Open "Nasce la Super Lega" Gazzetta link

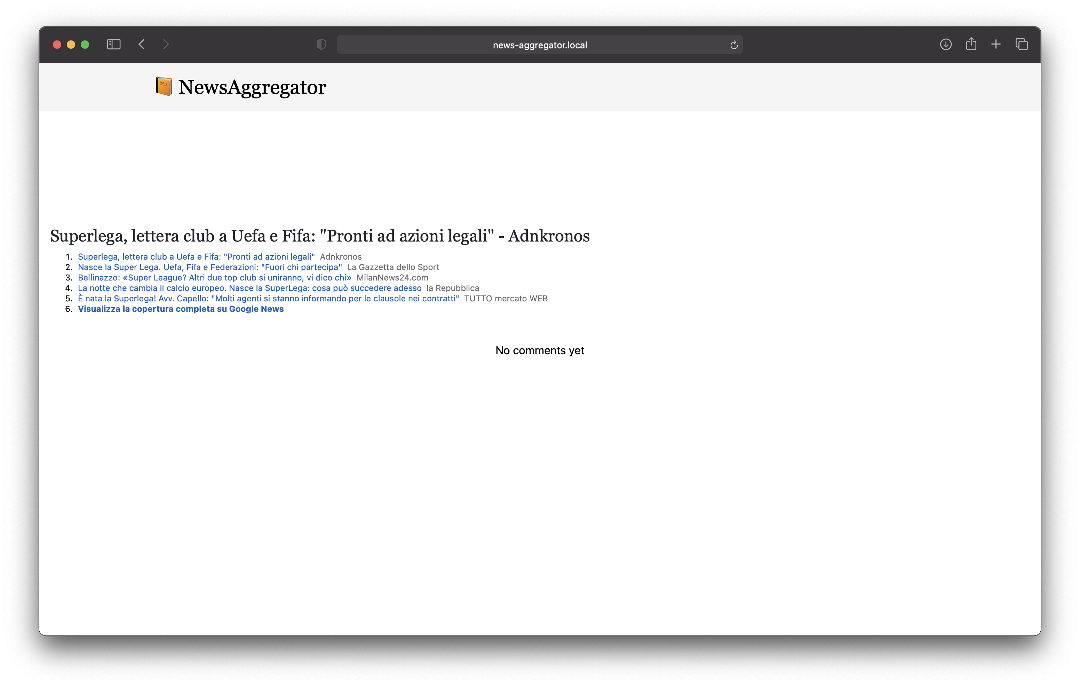coord(209,267)
